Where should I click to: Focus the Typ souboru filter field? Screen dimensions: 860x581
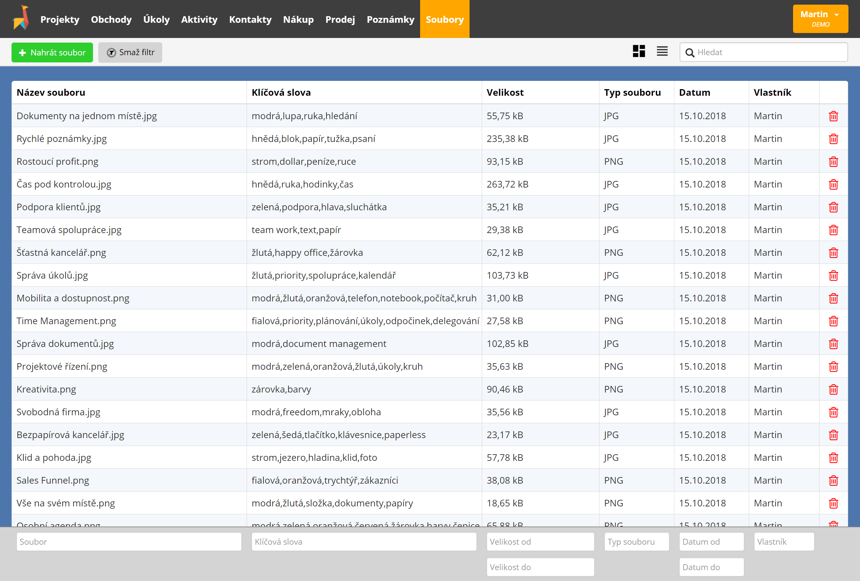636,542
